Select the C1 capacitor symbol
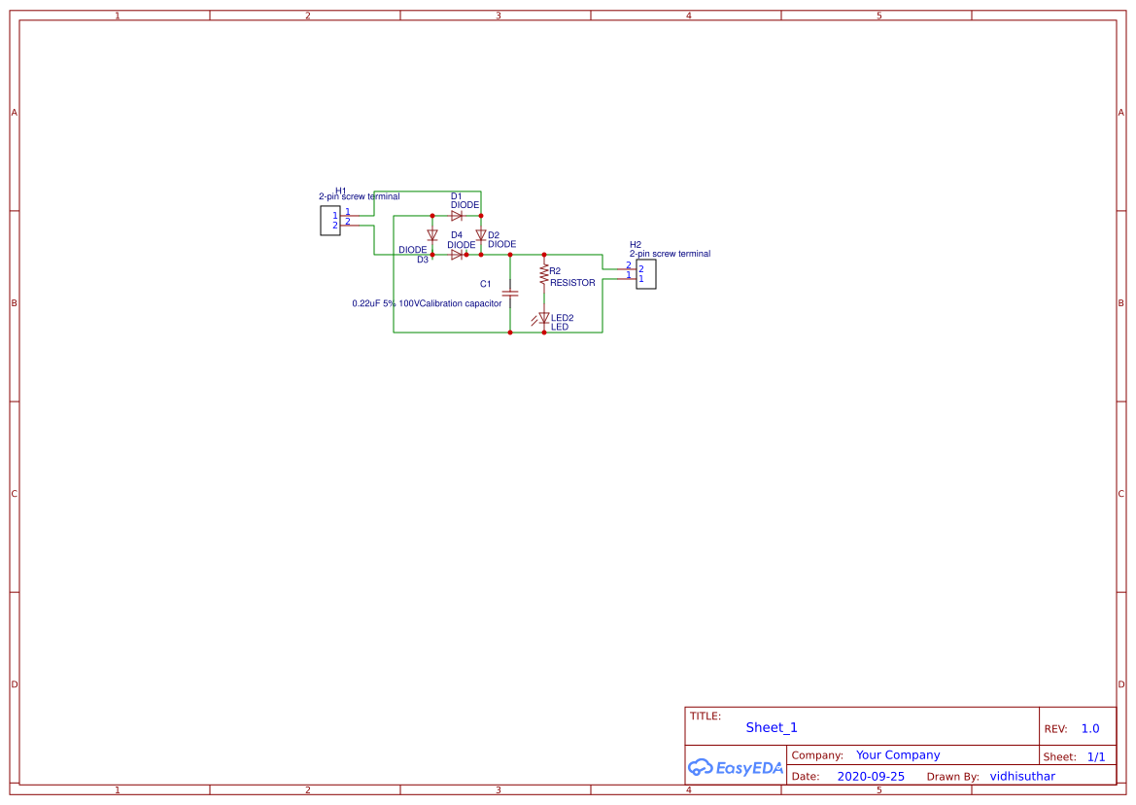The width and height of the screenshot is (1136, 805). pyautogui.click(x=510, y=293)
